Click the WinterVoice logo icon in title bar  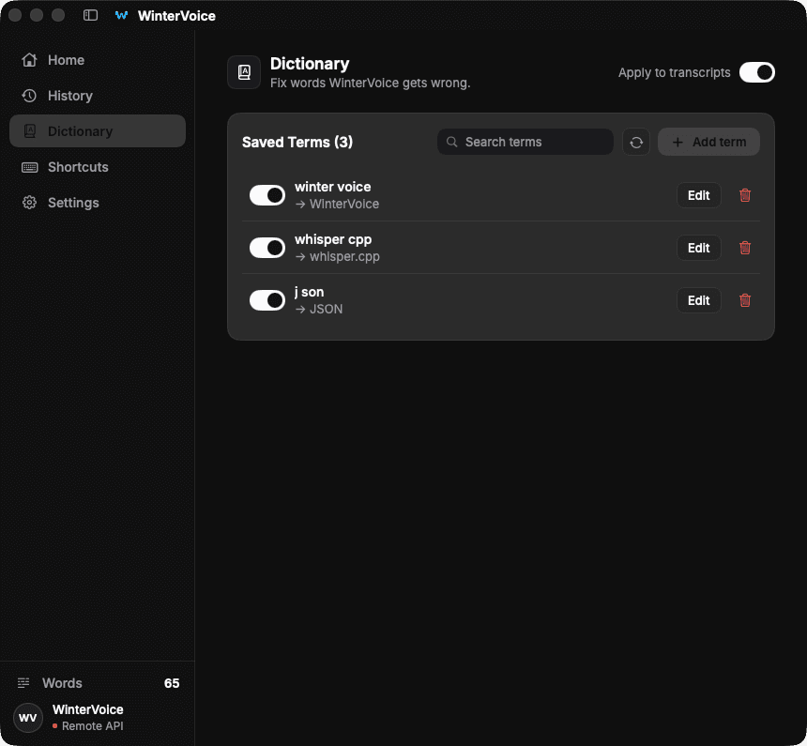tap(121, 15)
